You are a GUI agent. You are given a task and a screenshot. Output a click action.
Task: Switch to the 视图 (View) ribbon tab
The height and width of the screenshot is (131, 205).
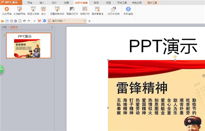click(x=108, y=3)
